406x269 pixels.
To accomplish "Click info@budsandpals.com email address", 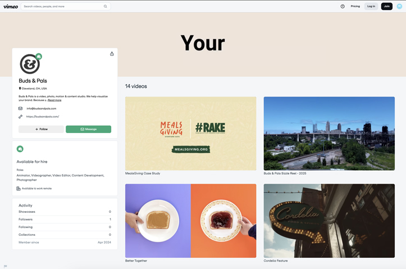I will [42, 108].
